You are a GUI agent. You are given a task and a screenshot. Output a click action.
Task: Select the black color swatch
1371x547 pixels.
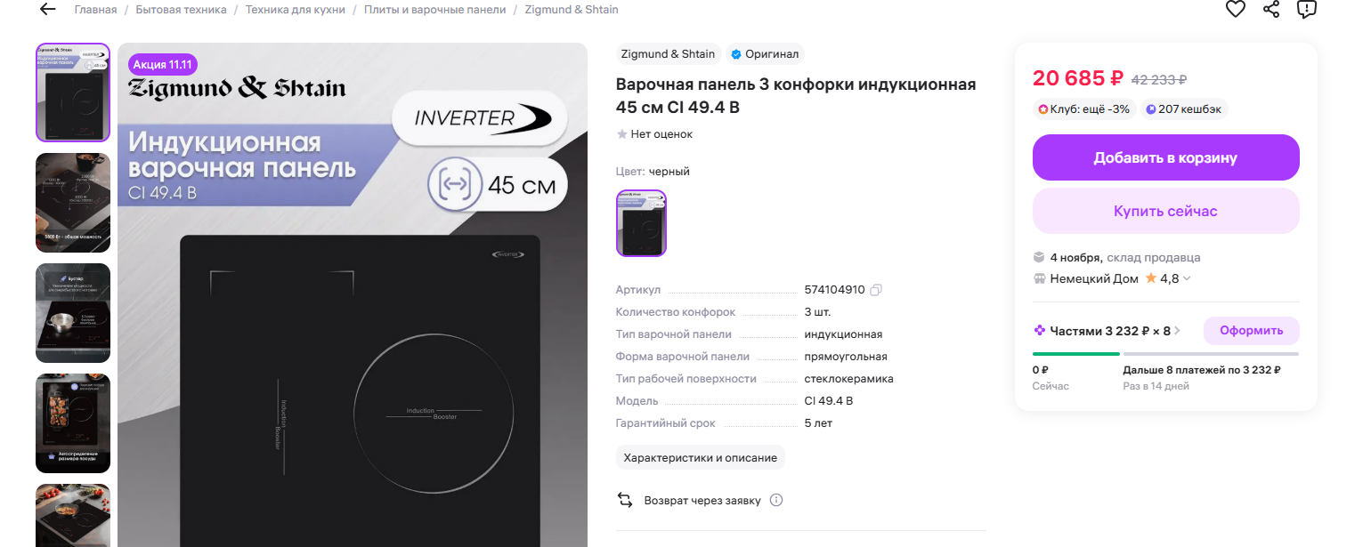641,223
